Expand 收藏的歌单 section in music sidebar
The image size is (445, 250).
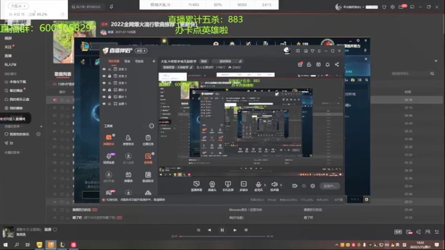pos(13,152)
